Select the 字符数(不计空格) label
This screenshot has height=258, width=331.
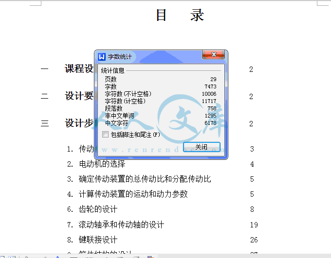tap(128, 94)
